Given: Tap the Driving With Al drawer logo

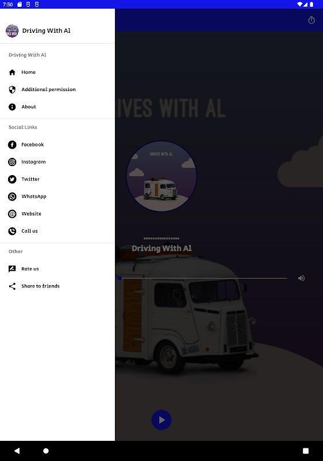Looking at the screenshot, I should [12, 31].
